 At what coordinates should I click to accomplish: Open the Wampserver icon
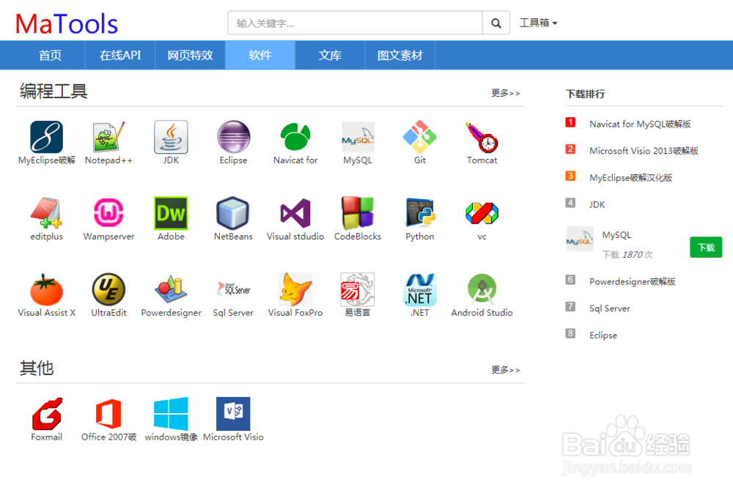(108, 213)
